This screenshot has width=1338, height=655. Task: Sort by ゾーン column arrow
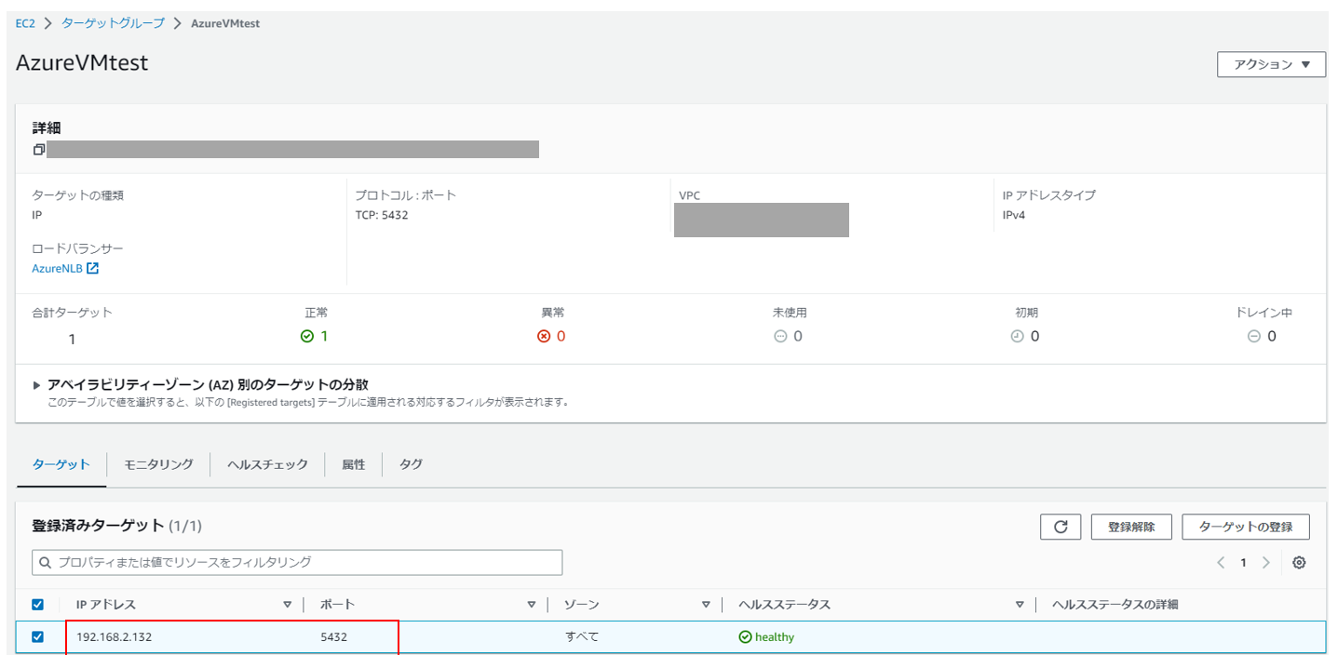707,605
